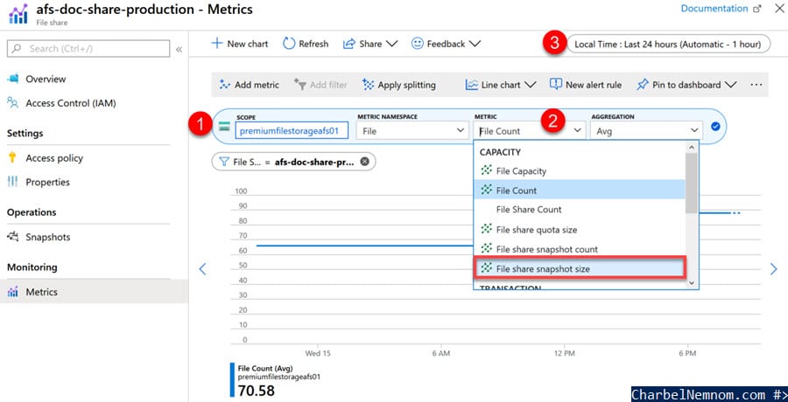Screen dimensions: 788x402
Task: Click the New chart plus icon
Action: (216, 44)
